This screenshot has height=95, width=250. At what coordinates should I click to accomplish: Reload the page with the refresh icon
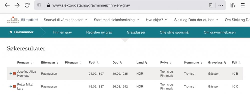pyautogui.click(x=27, y=5)
